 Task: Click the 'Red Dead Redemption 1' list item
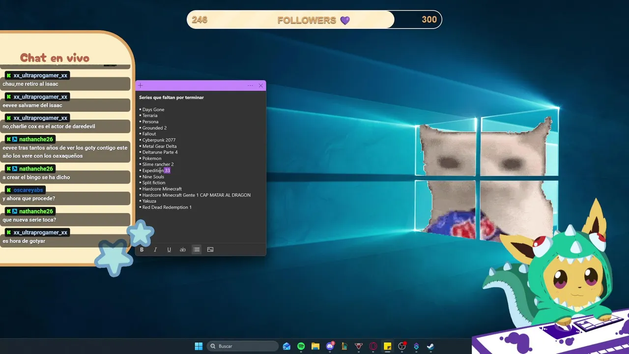pyautogui.click(x=167, y=207)
